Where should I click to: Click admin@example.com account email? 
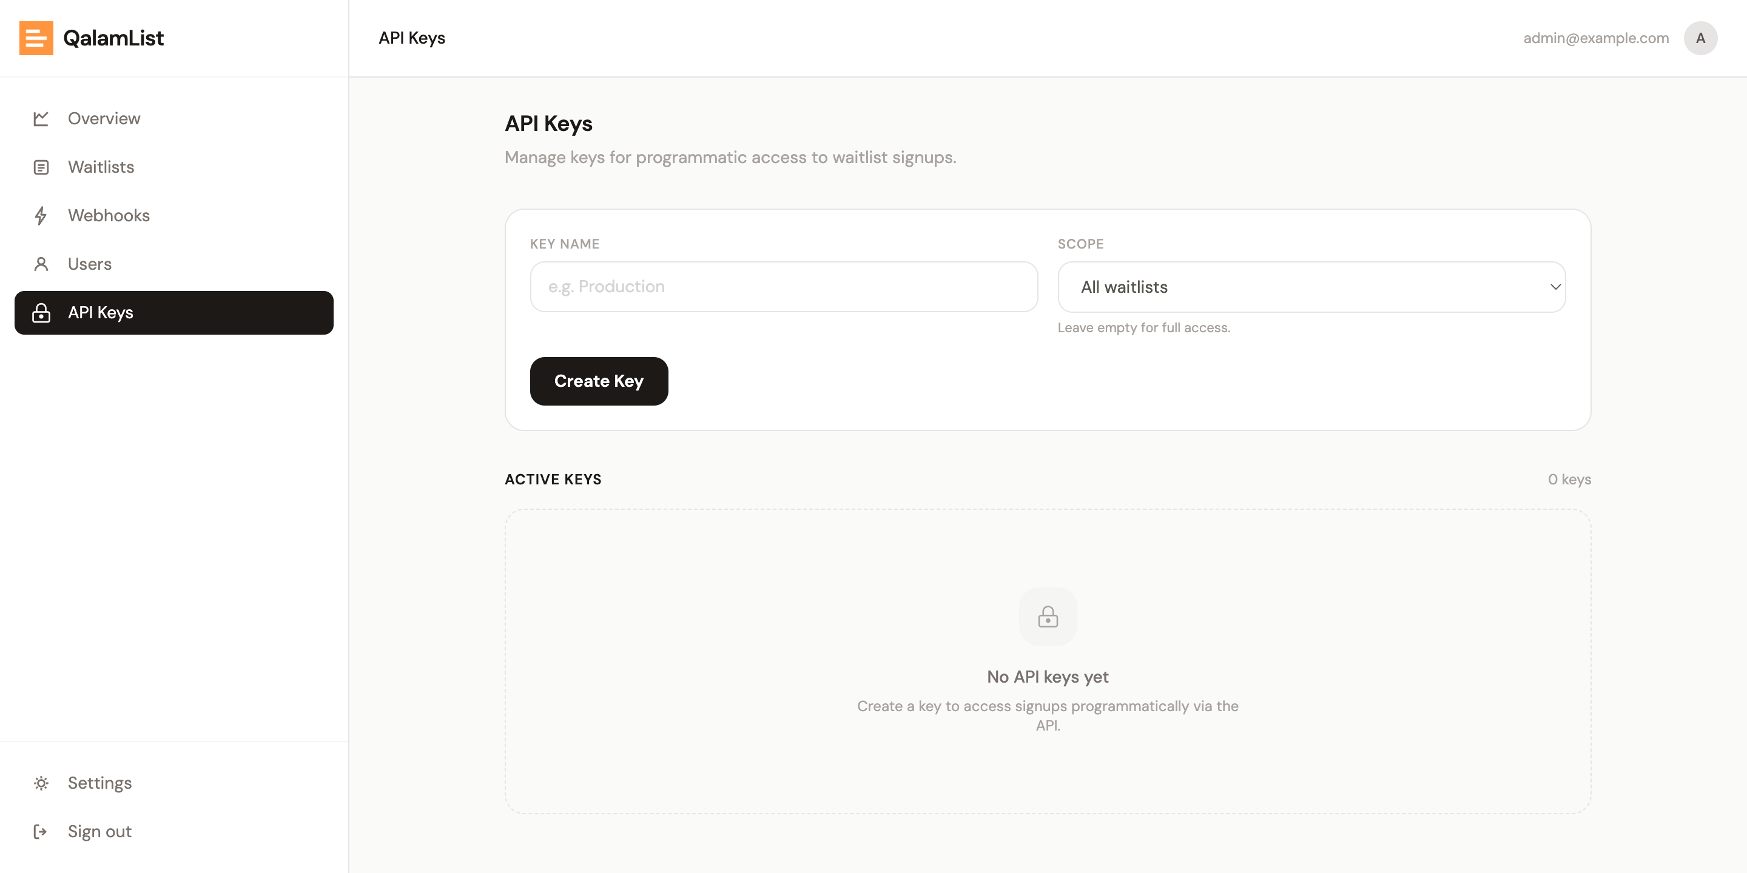1596,38
